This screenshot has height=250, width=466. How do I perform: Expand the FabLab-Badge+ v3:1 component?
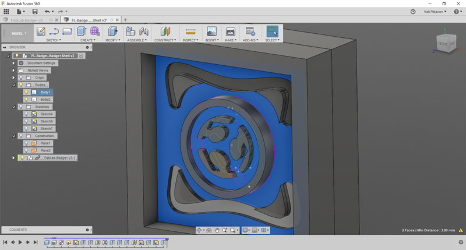click(x=13, y=158)
